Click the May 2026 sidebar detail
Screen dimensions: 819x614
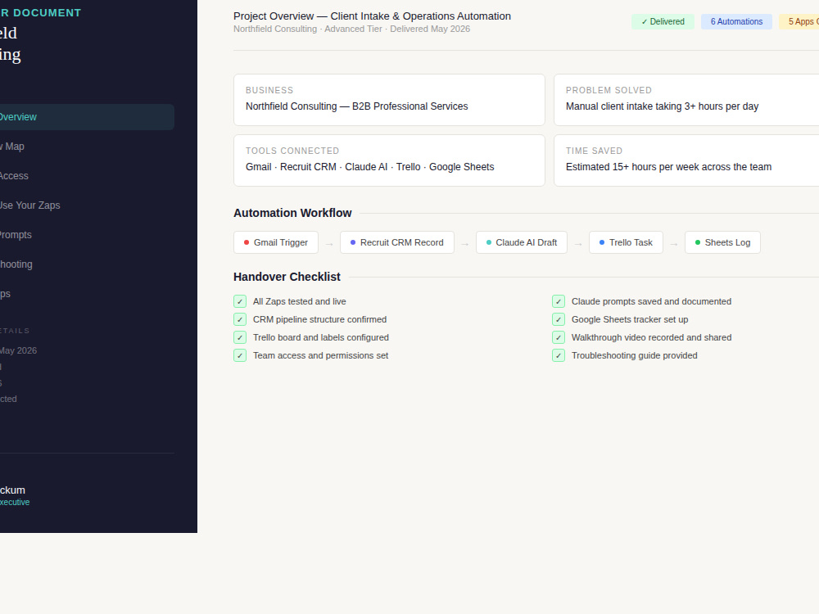[x=18, y=351]
